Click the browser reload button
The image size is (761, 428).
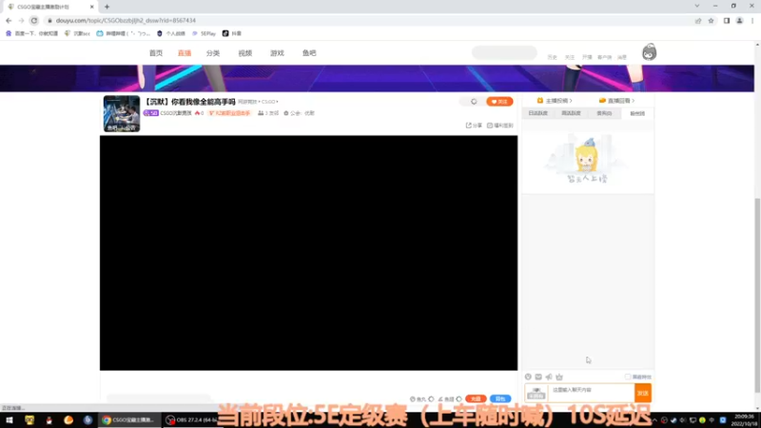tap(34, 20)
